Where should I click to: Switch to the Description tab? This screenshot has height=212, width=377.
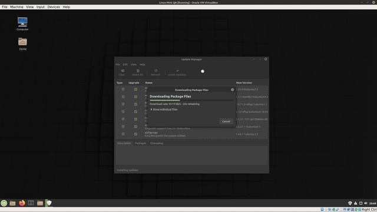point(124,143)
